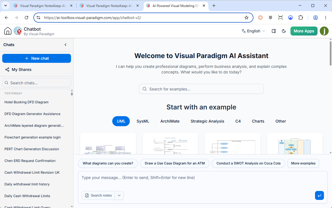Viewport: 332px width, 208px height.
Task: Click the More Apps button
Action: 304,31
